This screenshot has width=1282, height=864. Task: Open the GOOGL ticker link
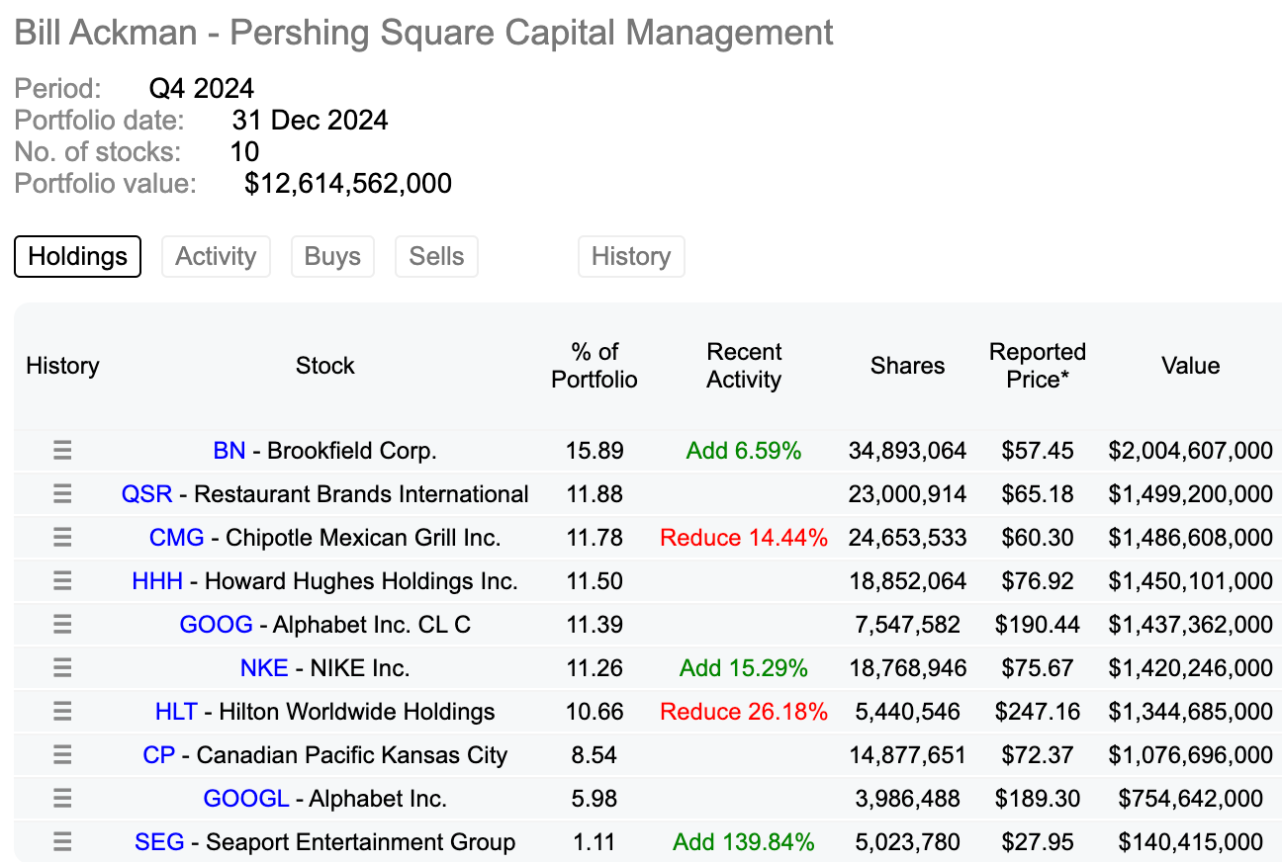(246, 799)
